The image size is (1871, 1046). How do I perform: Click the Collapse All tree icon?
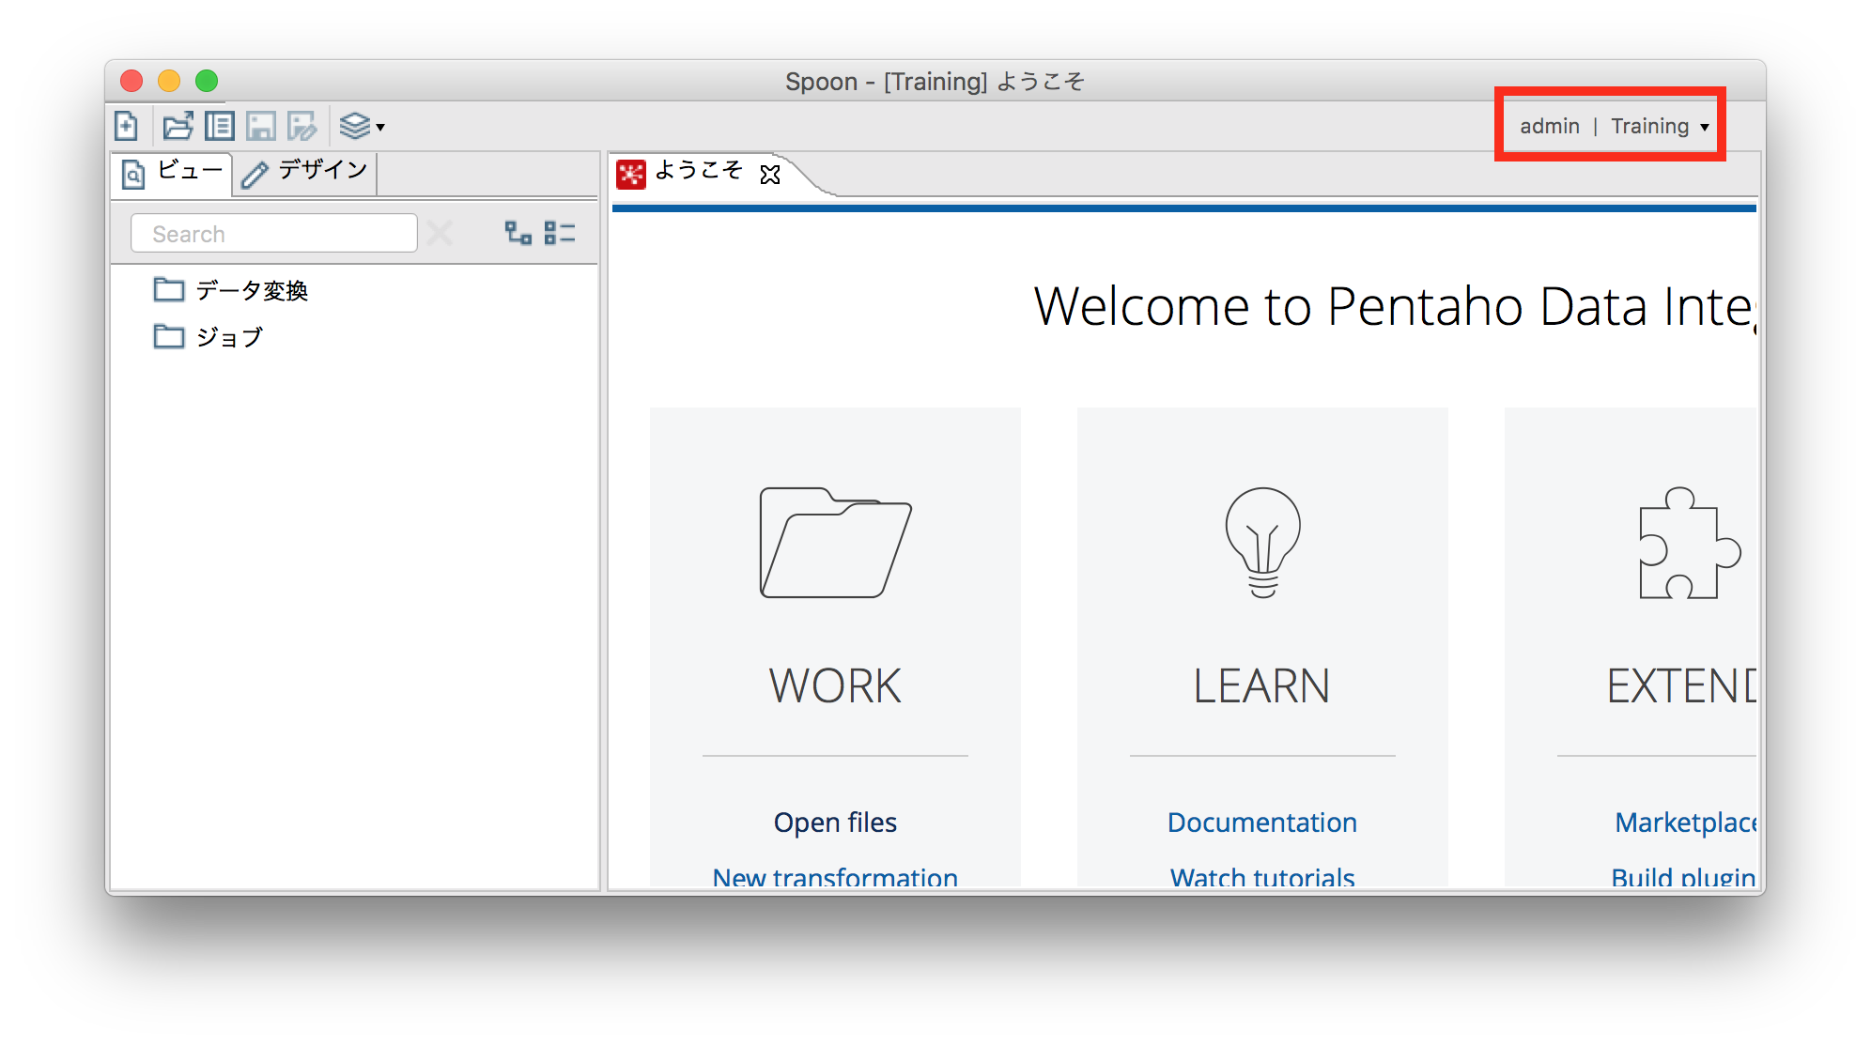coord(560,233)
